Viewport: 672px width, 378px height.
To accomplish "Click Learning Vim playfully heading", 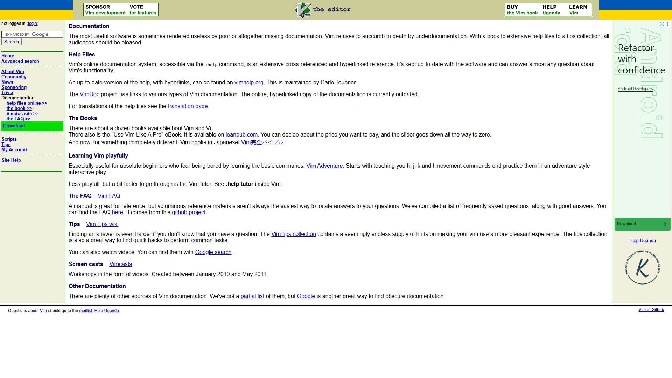I will [x=98, y=156].
